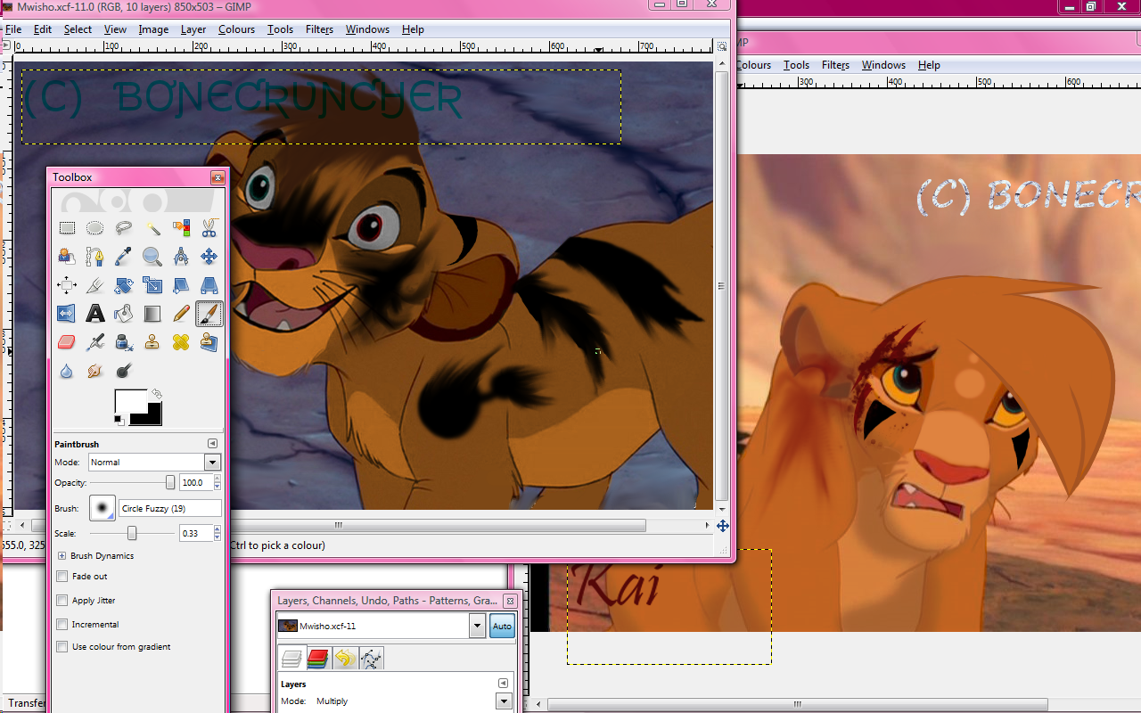Click the Opacity slider handle
The height and width of the screenshot is (713, 1141).
(169, 482)
